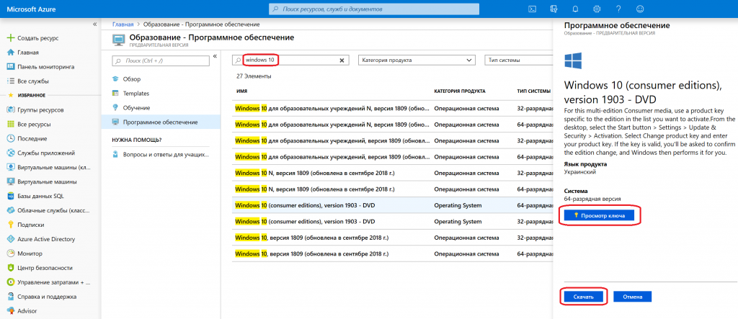Expand Тип системы dropdown

519,60
